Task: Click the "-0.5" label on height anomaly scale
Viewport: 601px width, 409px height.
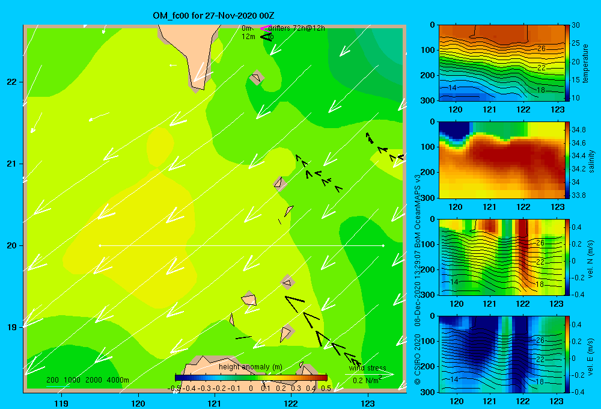Action: pyautogui.click(x=175, y=389)
